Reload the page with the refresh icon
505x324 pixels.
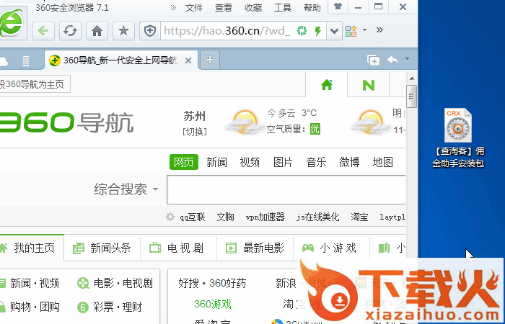pos(70,30)
